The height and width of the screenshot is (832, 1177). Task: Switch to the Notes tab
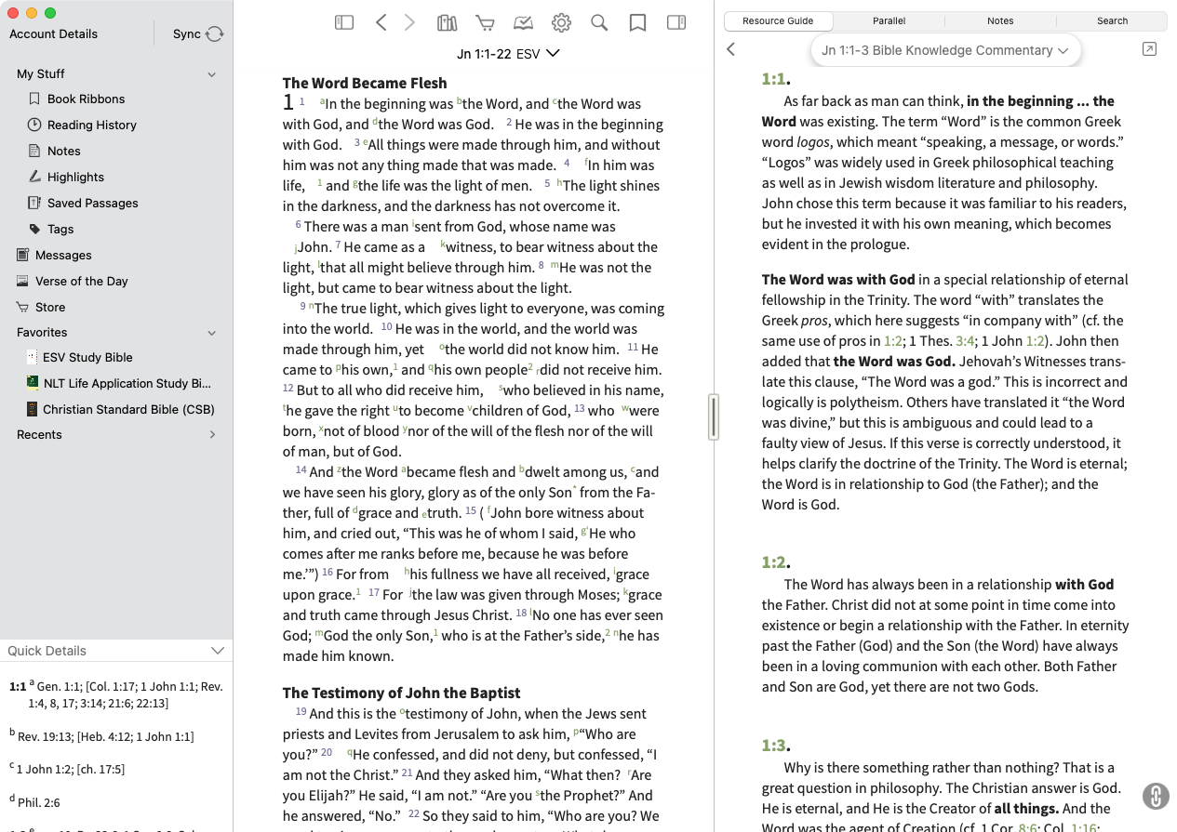tap(1000, 20)
